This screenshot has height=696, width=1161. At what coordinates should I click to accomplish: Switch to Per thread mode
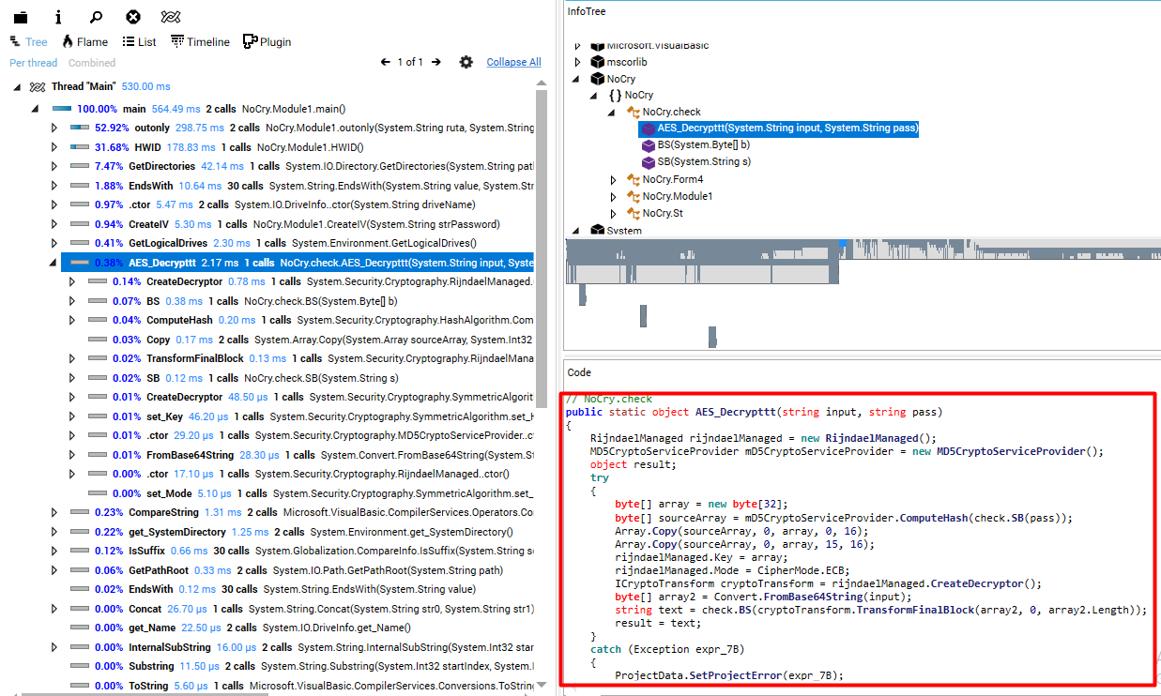pyautogui.click(x=34, y=63)
